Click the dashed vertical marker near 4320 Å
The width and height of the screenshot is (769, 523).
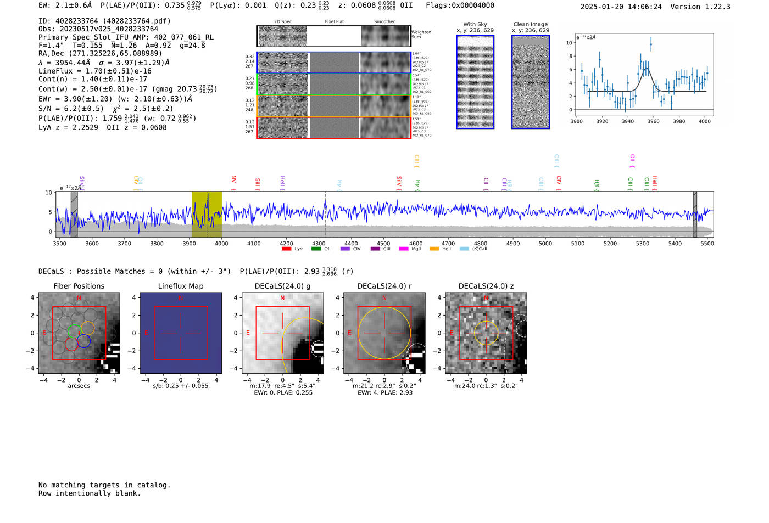(x=325, y=214)
